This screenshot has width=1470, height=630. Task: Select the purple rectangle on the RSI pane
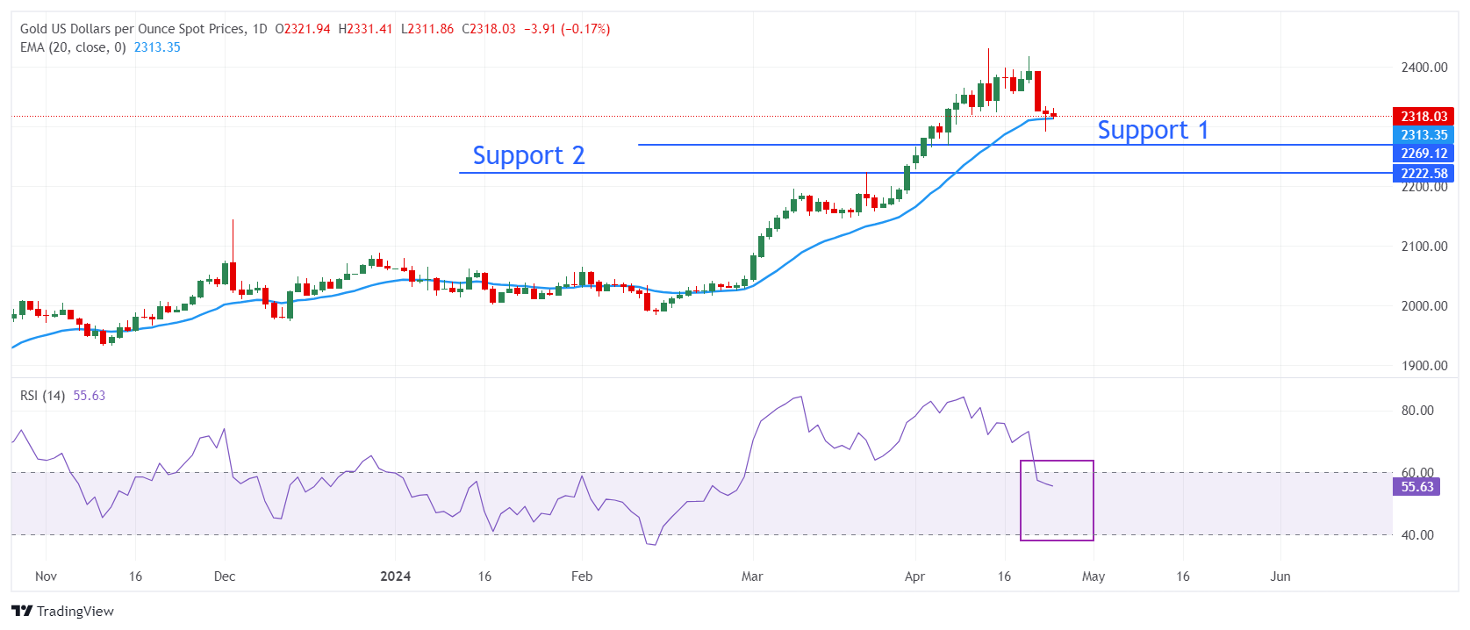click(1057, 462)
